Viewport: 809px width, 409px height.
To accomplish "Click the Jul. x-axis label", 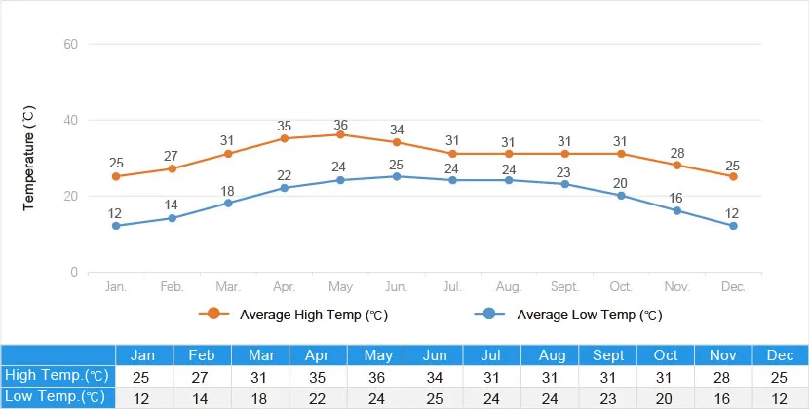I will pos(453,287).
